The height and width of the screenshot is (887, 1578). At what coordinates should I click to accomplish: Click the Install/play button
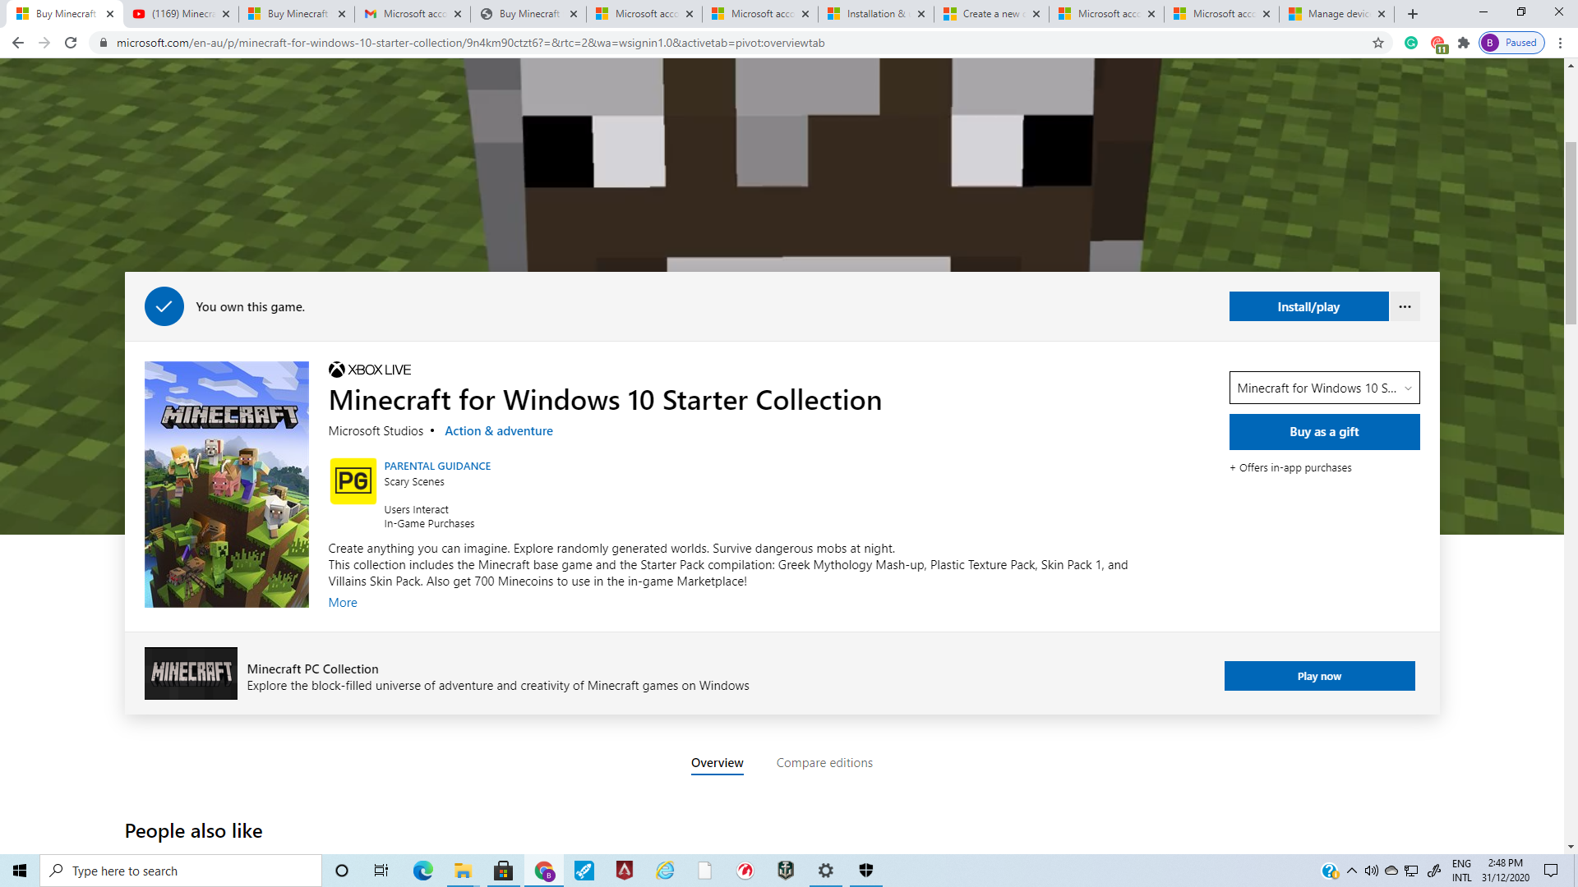[1308, 306]
